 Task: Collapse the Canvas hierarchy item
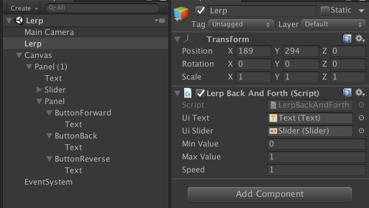pyautogui.click(x=19, y=55)
